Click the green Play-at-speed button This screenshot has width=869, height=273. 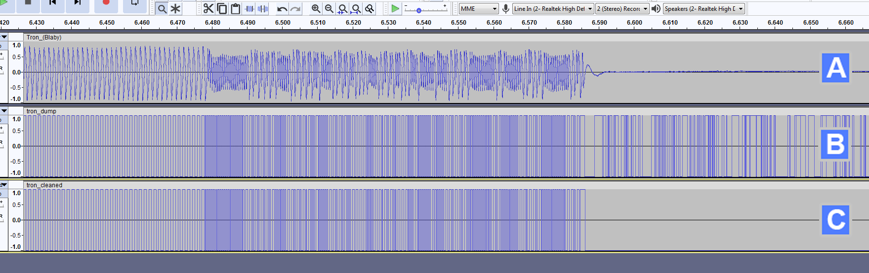tap(395, 9)
